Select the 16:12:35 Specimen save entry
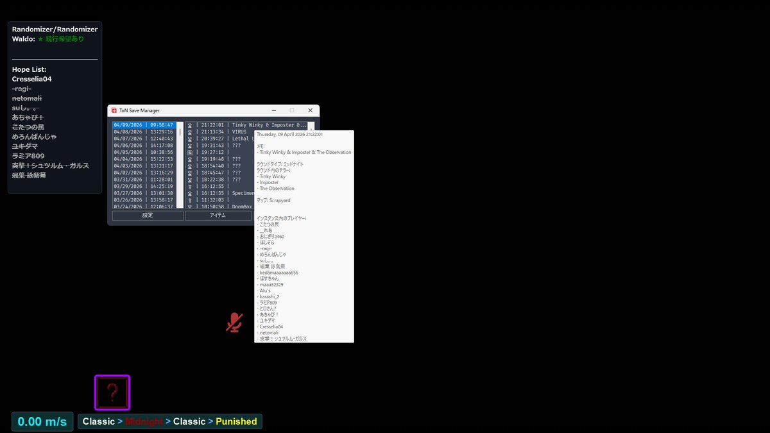This screenshot has height=433, width=770. pyautogui.click(x=220, y=193)
